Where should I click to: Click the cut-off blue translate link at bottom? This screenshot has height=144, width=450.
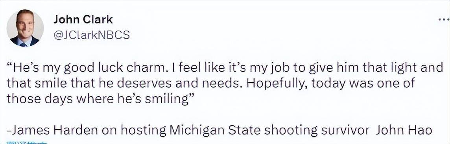(26, 142)
